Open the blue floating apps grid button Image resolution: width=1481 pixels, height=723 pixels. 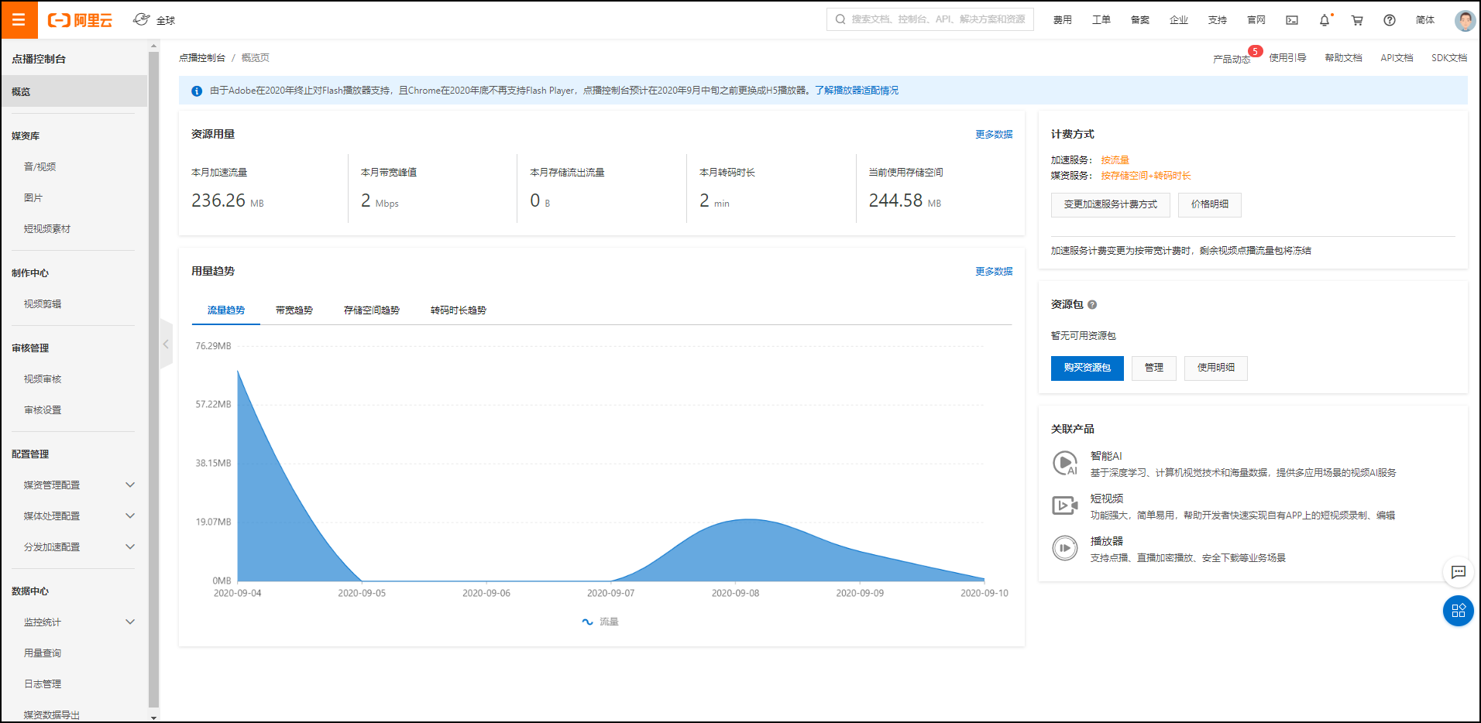click(1459, 611)
